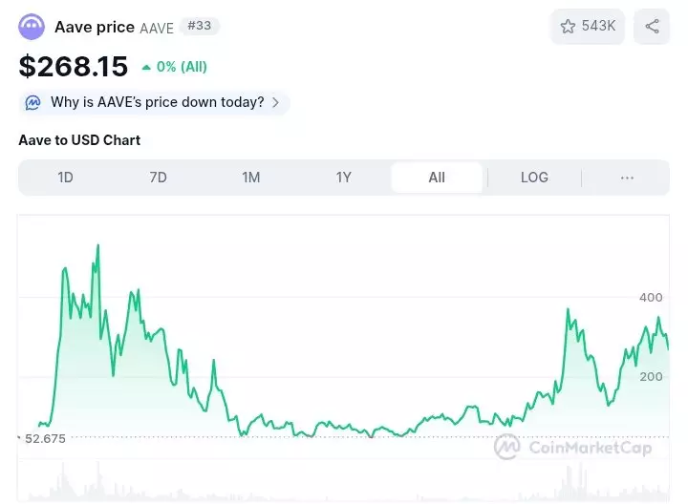This screenshot has width=688, height=504.
Task: Open the three-dots more chart options
Action: click(627, 178)
